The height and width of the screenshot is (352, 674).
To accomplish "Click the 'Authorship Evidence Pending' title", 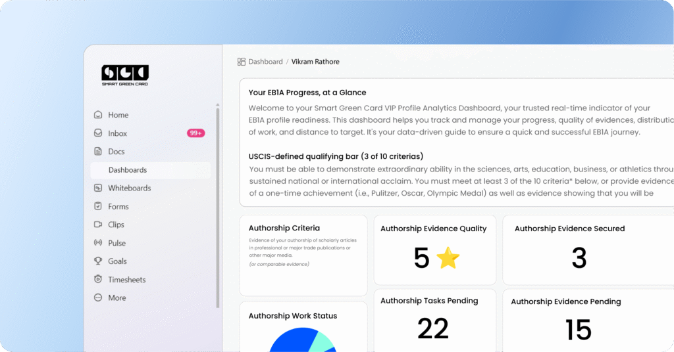I will 565,302.
